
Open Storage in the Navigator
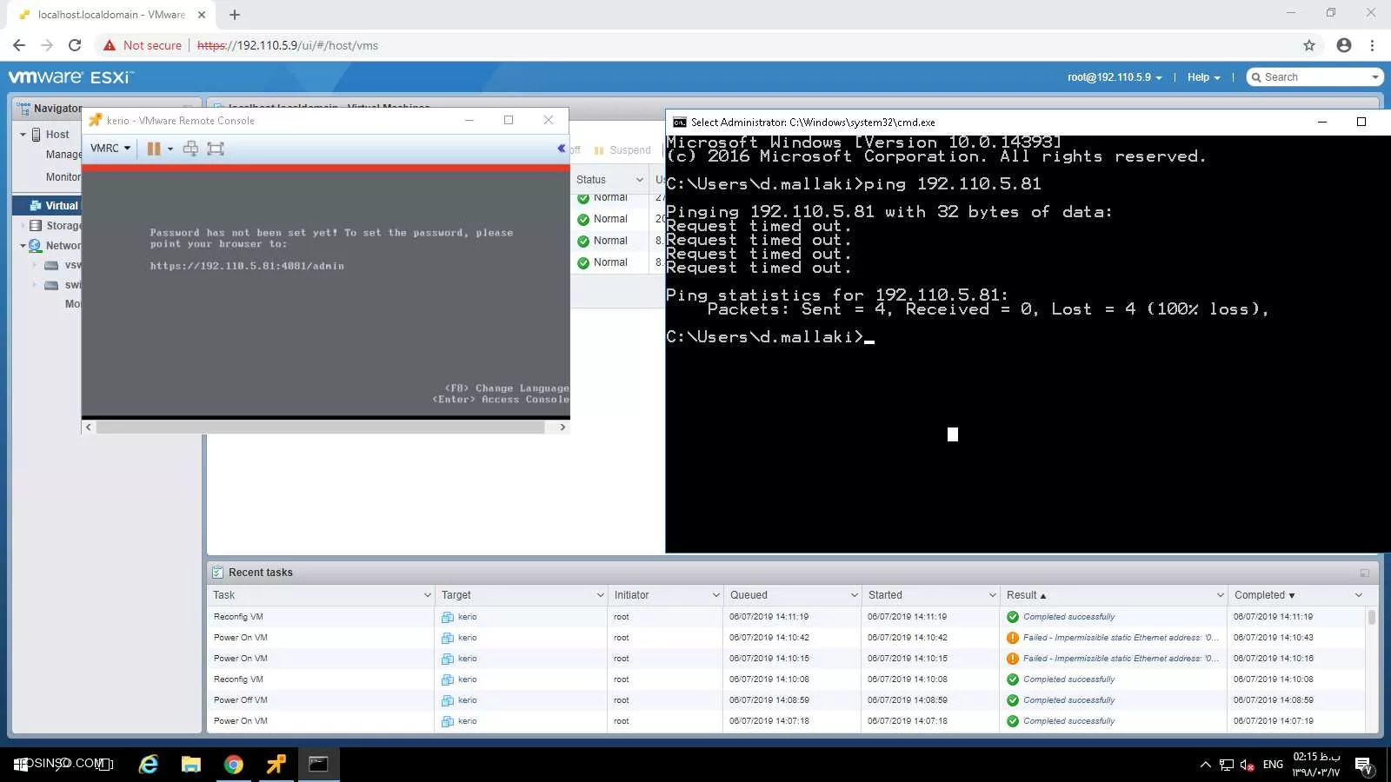click(63, 226)
